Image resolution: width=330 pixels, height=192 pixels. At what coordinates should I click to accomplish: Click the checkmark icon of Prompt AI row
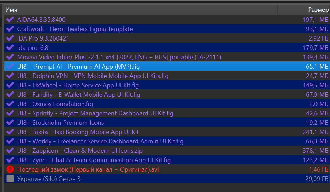point(10,66)
